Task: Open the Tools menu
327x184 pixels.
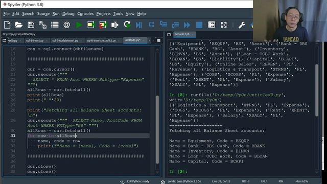Action: point(118,14)
